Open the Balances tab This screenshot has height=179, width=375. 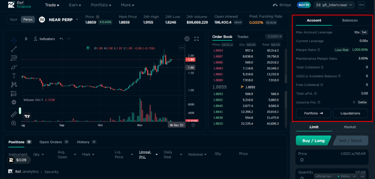(x=350, y=21)
